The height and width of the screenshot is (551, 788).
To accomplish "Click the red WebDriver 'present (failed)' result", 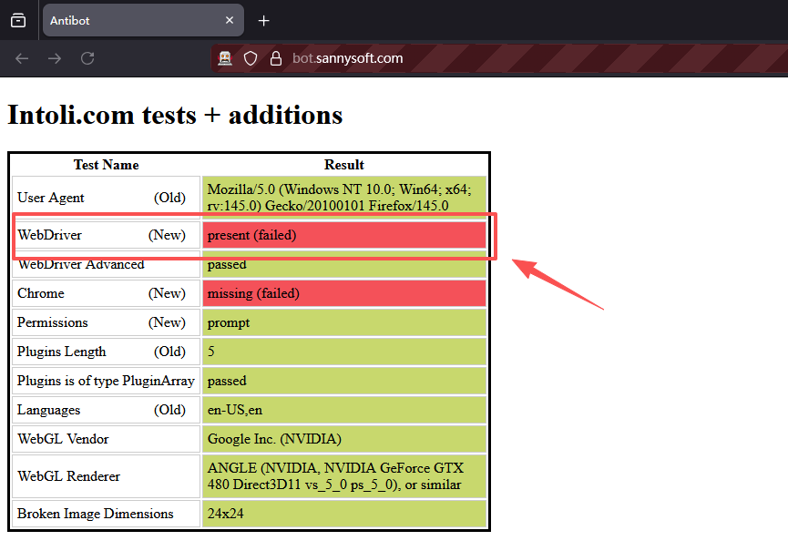I will [343, 235].
